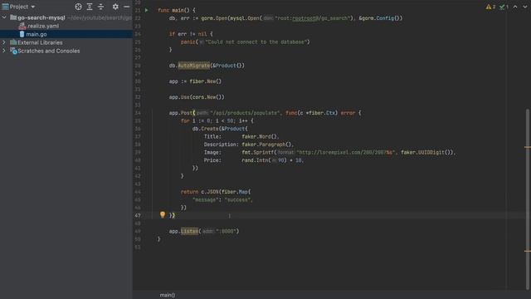Click the highlighted AutoMigrate call
531x299 pixels.
[x=193, y=66]
